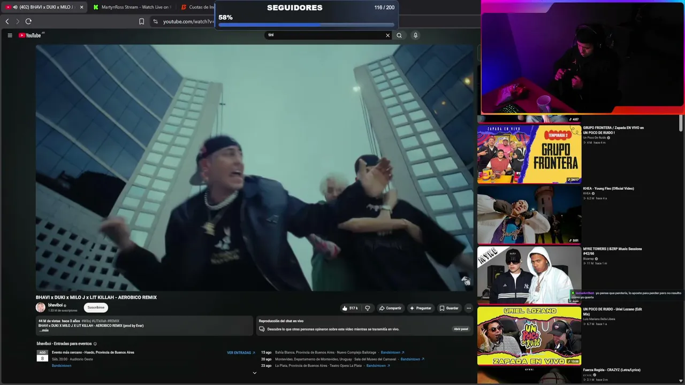The width and height of the screenshot is (685, 385).
Task: Click the youtube.com address bar
Action: (x=187, y=21)
